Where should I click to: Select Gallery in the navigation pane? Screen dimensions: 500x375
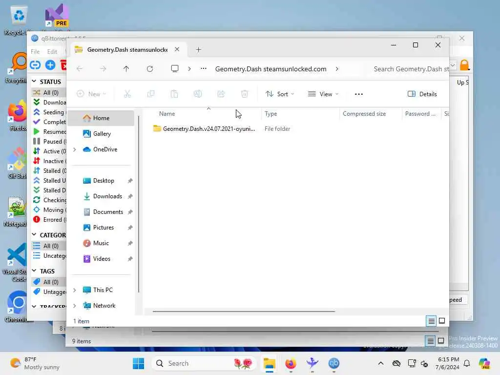(x=102, y=134)
